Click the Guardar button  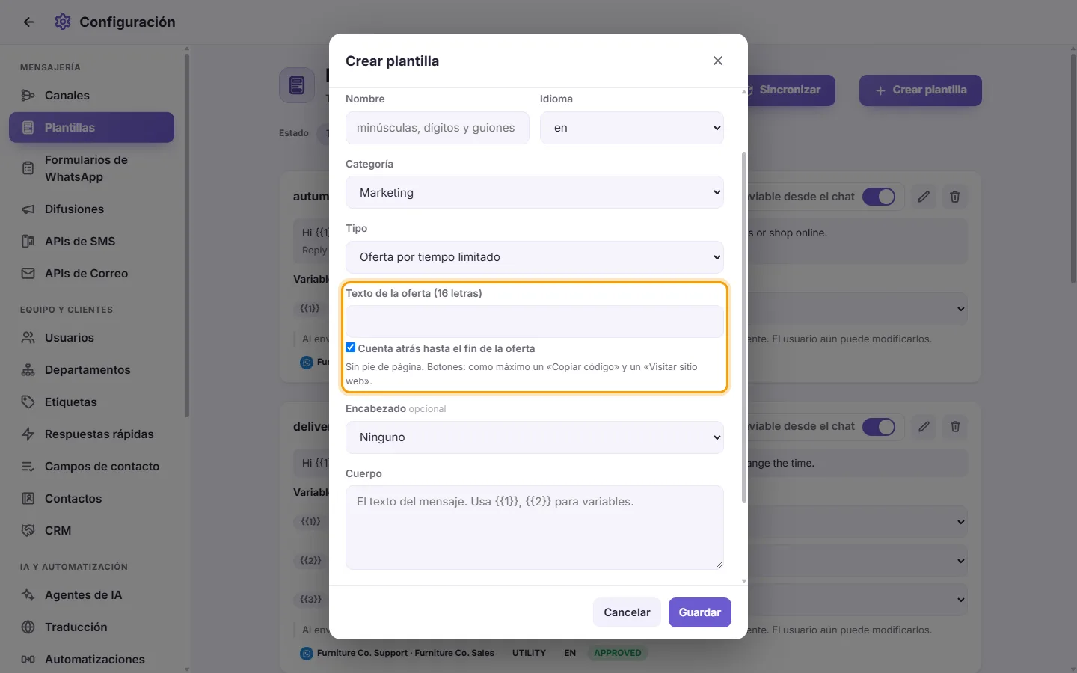[x=700, y=612]
